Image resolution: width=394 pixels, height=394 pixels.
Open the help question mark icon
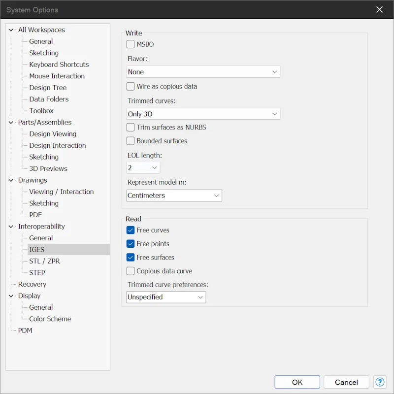(380, 382)
